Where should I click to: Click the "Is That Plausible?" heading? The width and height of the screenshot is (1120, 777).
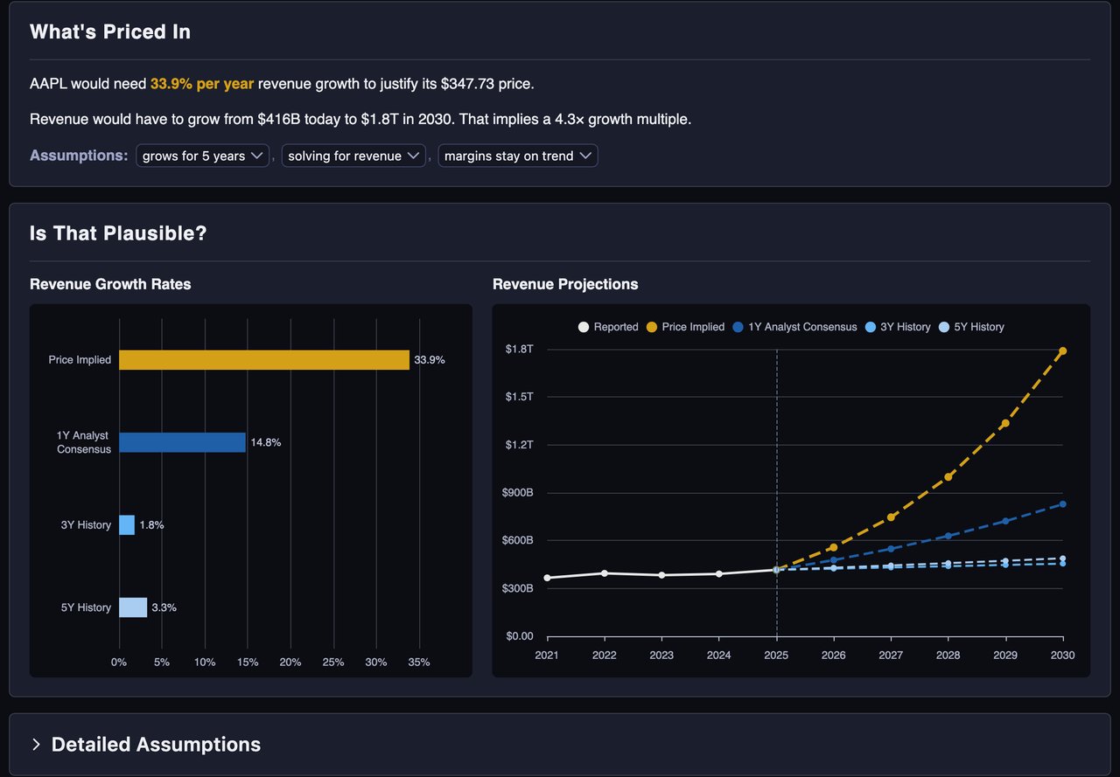(118, 234)
